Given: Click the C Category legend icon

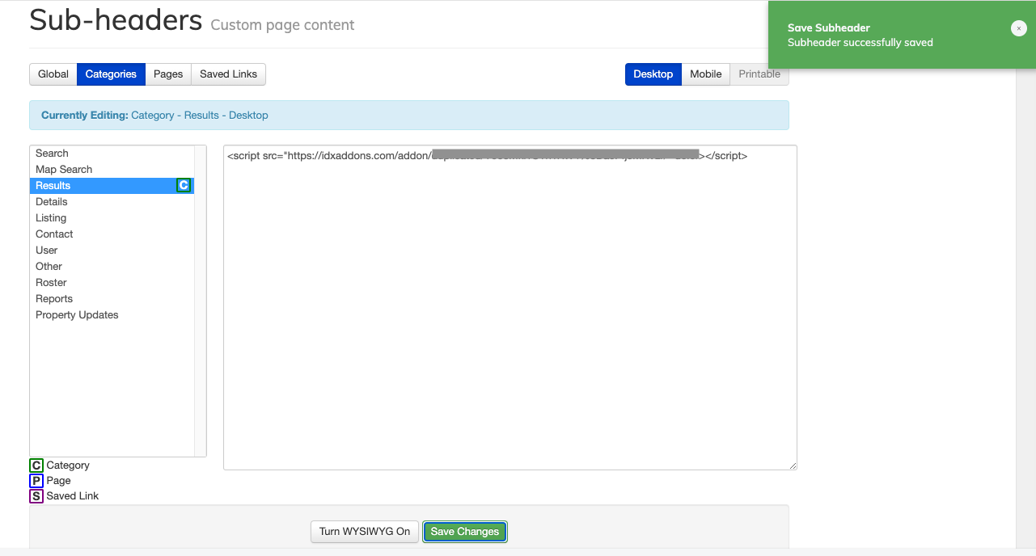Looking at the screenshot, I should point(36,465).
